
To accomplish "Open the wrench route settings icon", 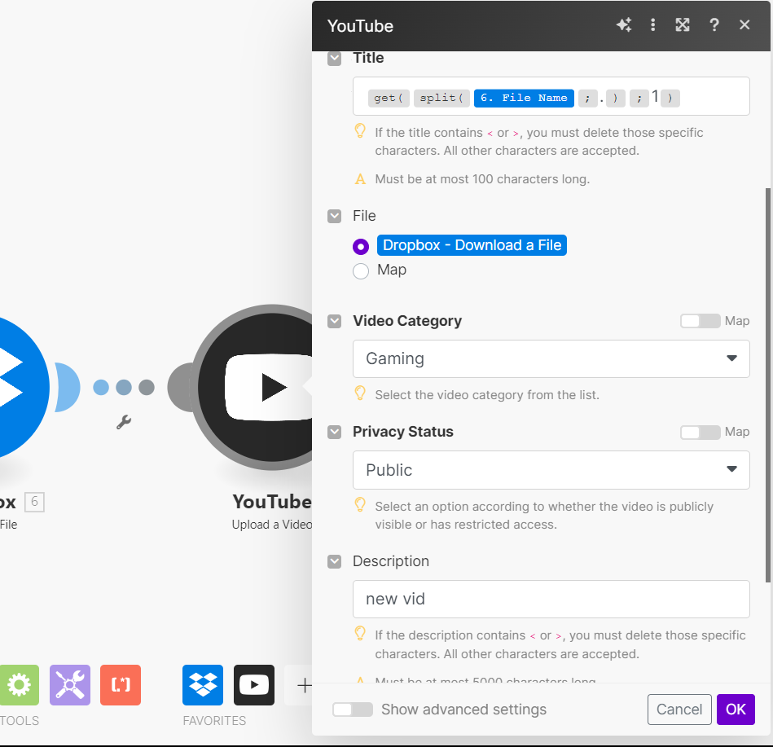I will coord(124,422).
